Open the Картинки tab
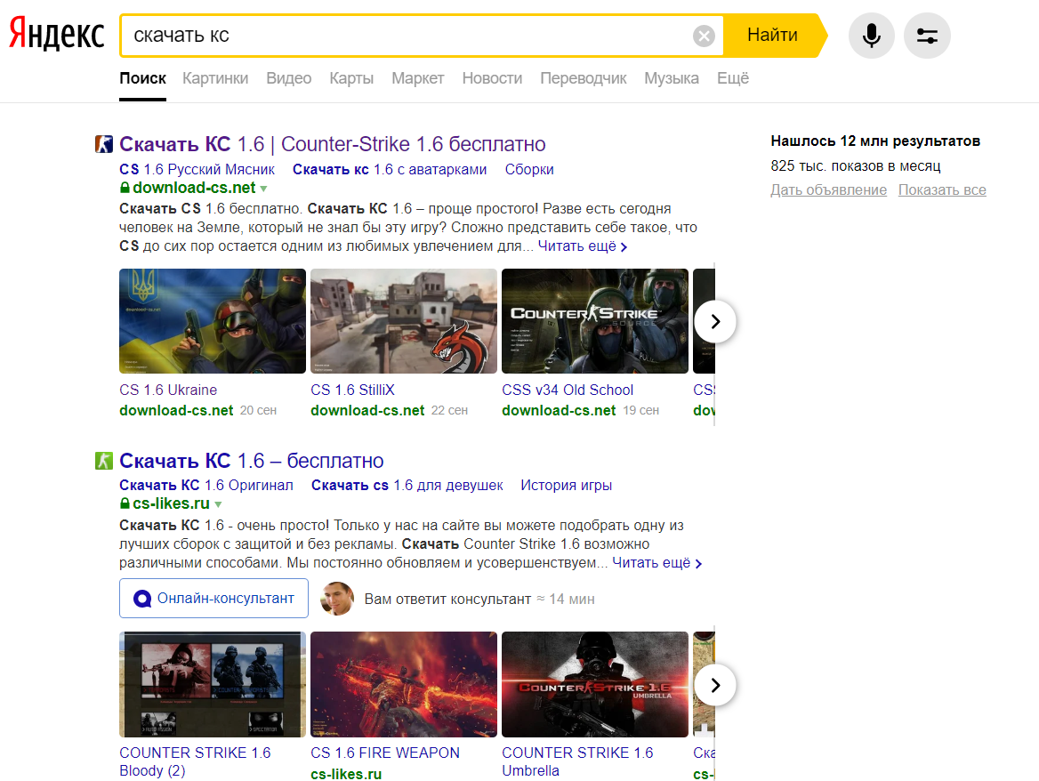 pos(215,78)
